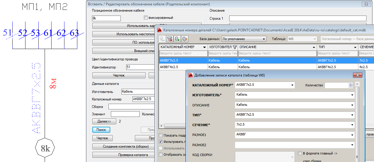
Task: Click the ОПИСАНИЕ column filter text field
Action: pyautogui.click(x=277, y=54)
